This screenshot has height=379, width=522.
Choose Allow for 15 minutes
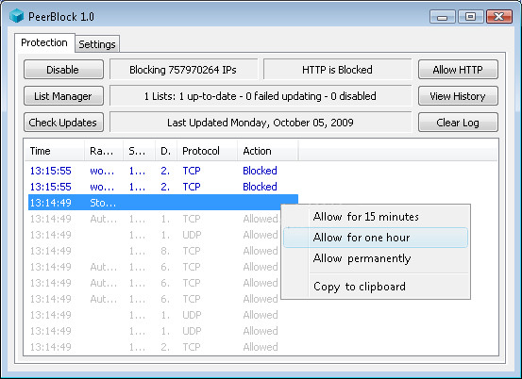pos(376,217)
